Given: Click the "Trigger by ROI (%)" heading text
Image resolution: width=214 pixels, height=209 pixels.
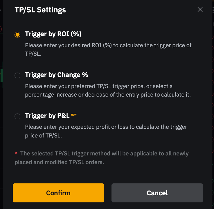Looking at the screenshot, I should point(53,34).
